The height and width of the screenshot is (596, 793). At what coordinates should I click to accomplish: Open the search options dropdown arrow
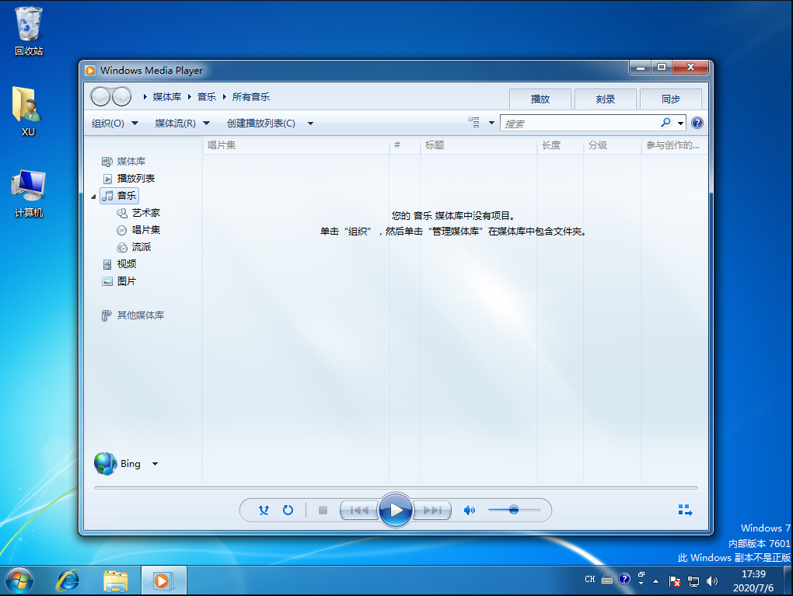click(679, 123)
